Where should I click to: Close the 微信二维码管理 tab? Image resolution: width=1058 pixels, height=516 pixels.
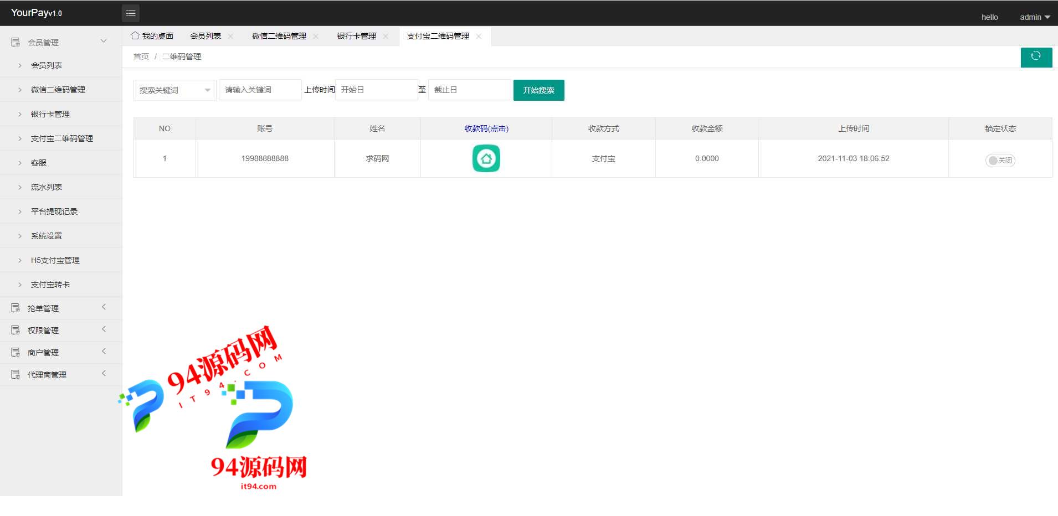tap(316, 36)
